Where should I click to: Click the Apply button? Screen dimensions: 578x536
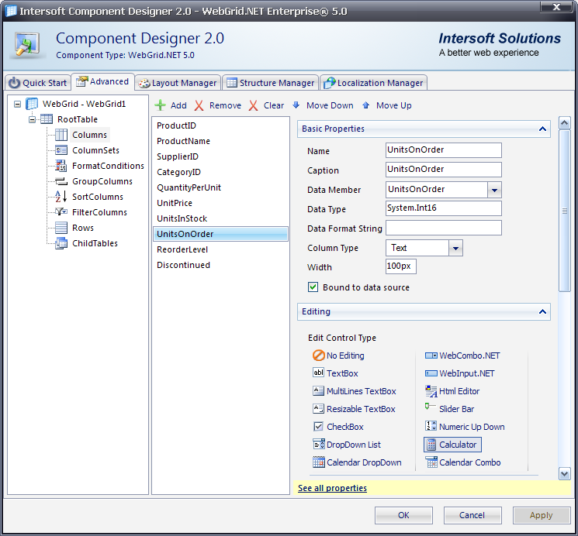pos(542,515)
